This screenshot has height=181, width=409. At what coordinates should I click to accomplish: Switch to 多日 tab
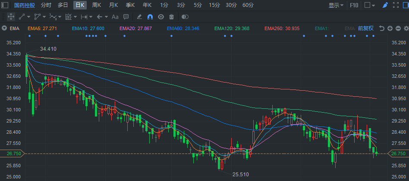63,5
